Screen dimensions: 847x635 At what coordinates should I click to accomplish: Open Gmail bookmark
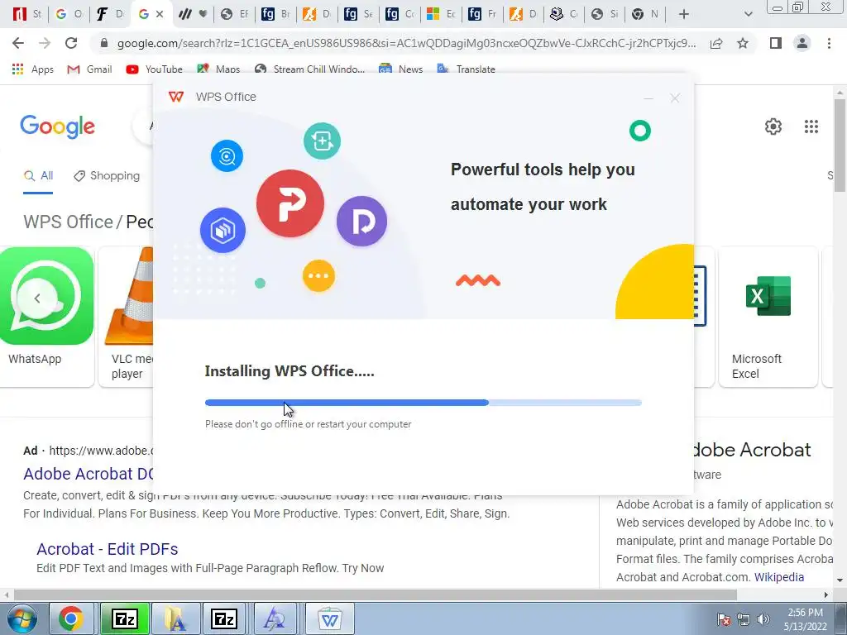[89, 69]
